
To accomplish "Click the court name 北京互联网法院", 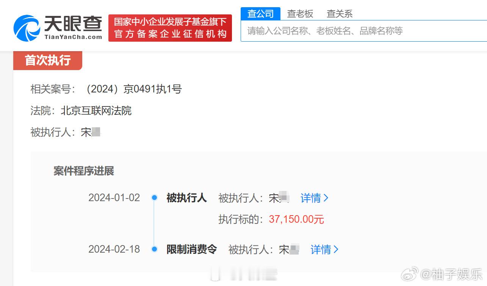I will click(96, 111).
